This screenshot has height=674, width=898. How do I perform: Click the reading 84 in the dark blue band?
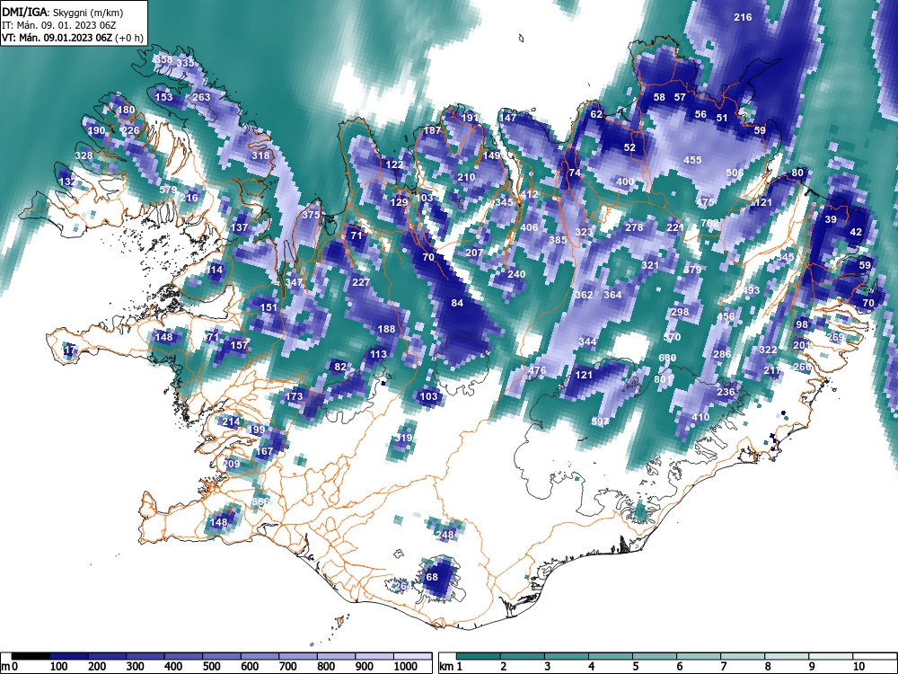pyautogui.click(x=457, y=303)
